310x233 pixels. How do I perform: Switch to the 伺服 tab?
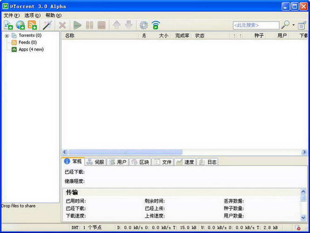click(96, 162)
